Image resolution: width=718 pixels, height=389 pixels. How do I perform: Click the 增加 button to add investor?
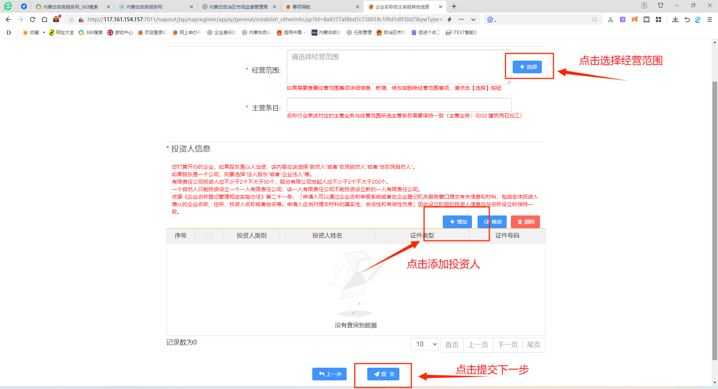coord(457,222)
